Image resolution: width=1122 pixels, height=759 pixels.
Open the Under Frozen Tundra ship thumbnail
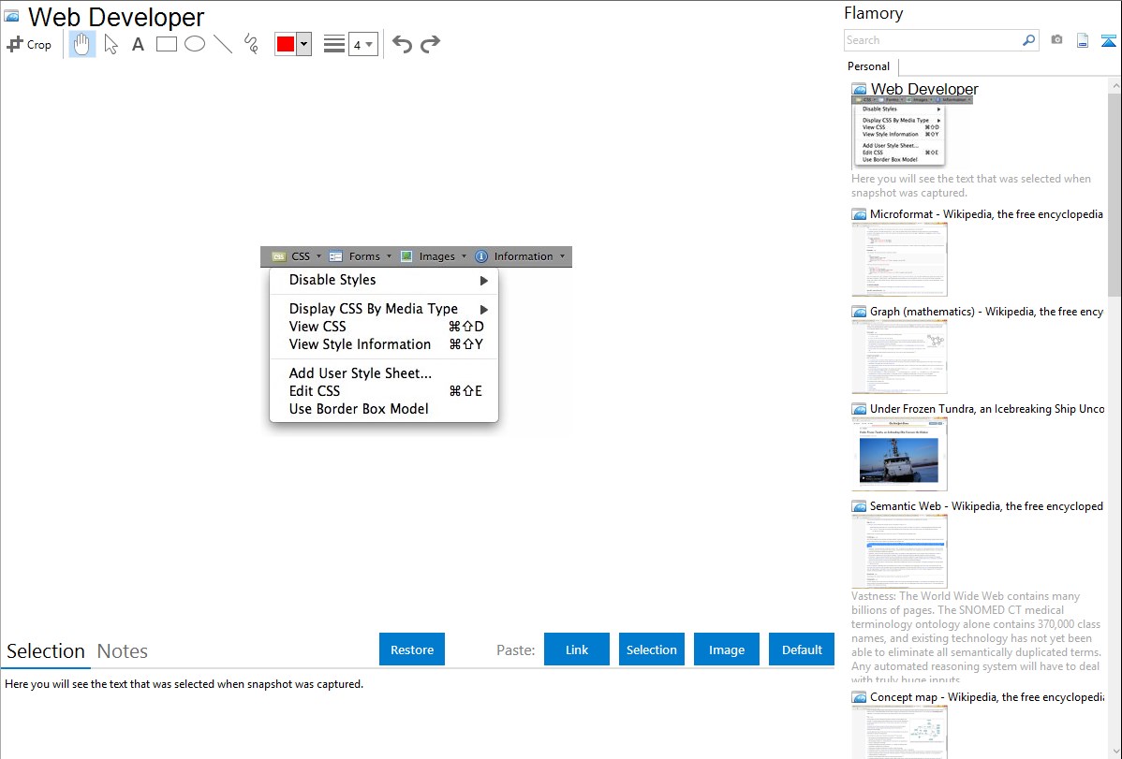(x=899, y=454)
